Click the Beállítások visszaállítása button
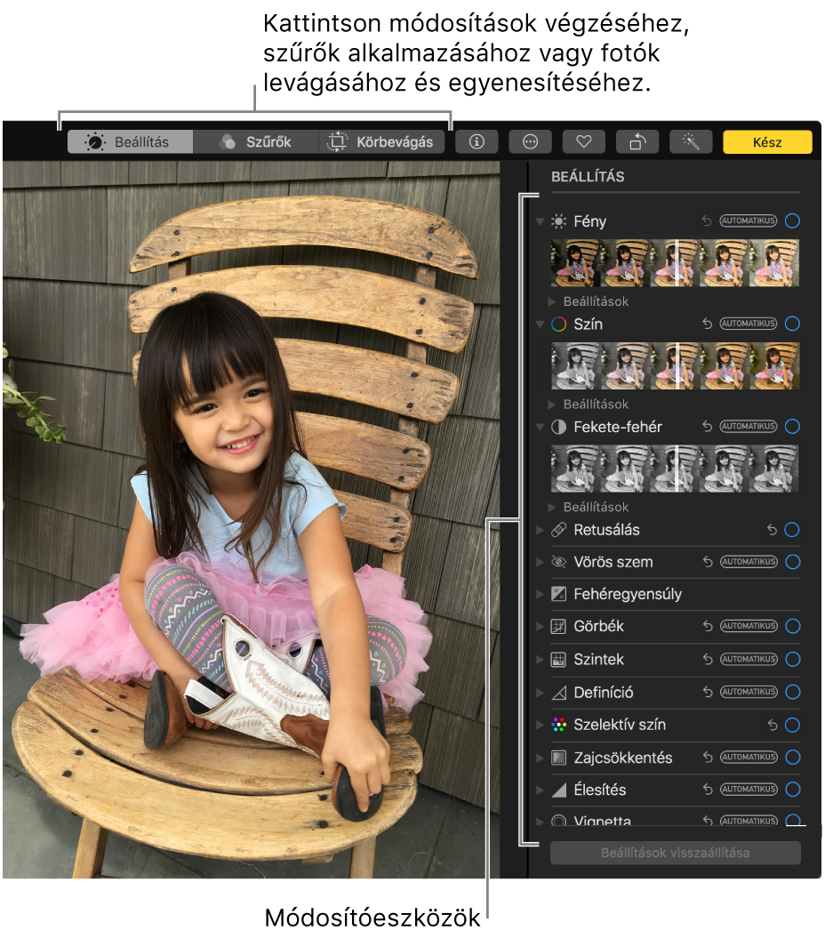The height and width of the screenshot is (938, 825). point(675,853)
